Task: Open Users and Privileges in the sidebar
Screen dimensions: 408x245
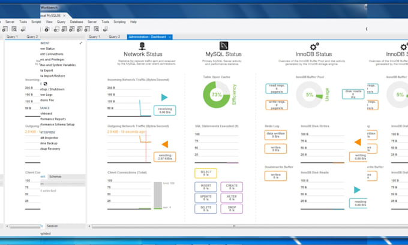Action: [52, 59]
